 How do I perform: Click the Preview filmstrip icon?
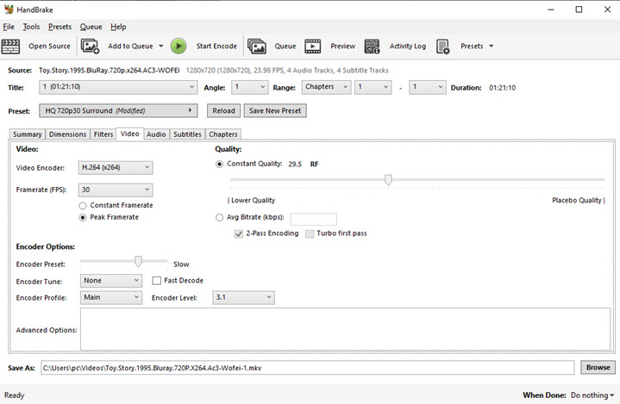tap(312, 47)
